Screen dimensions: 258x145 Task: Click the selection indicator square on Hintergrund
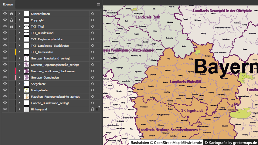click(97, 109)
